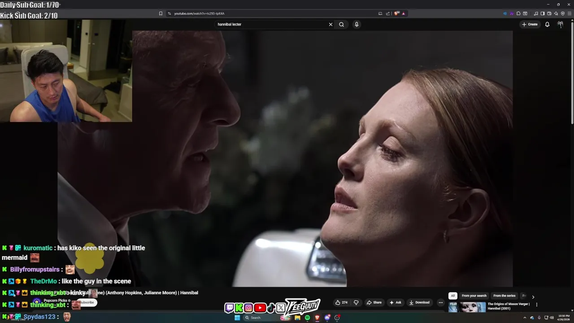Open the YouTube account avatar menu
Viewport: 574px width, 323px height.
[560, 24]
